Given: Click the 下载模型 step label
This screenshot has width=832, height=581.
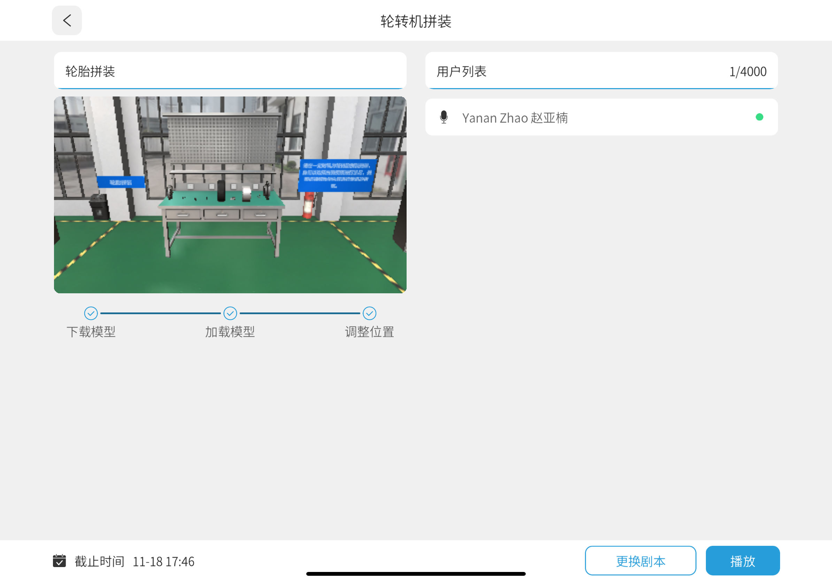Looking at the screenshot, I should pyautogui.click(x=91, y=332).
